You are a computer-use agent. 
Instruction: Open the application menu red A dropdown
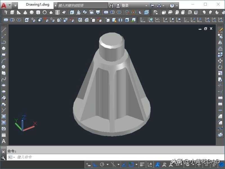point(4,4)
